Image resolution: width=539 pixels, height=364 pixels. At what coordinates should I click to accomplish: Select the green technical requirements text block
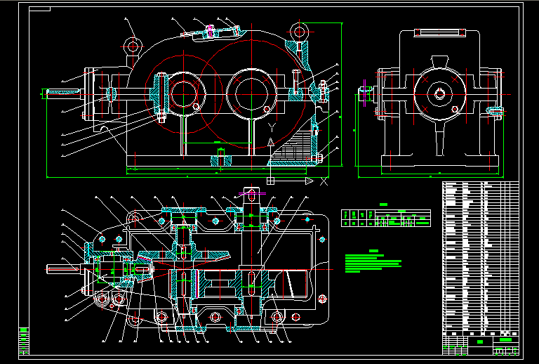[x=372, y=261]
